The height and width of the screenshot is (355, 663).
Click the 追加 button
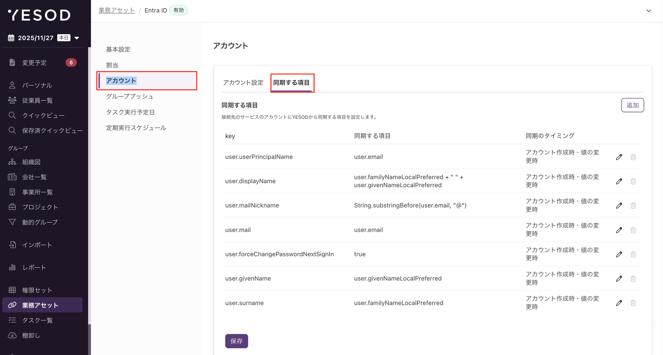coord(632,105)
